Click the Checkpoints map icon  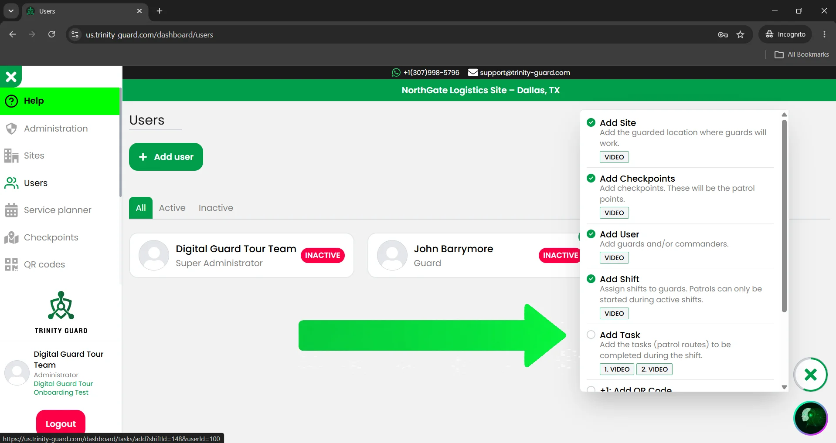pos(11,237)
